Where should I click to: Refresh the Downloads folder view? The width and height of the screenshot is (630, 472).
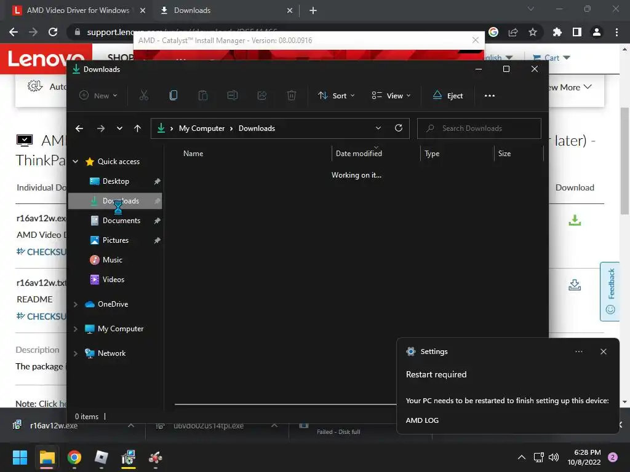pyautogui.click(x=399, y=128)
